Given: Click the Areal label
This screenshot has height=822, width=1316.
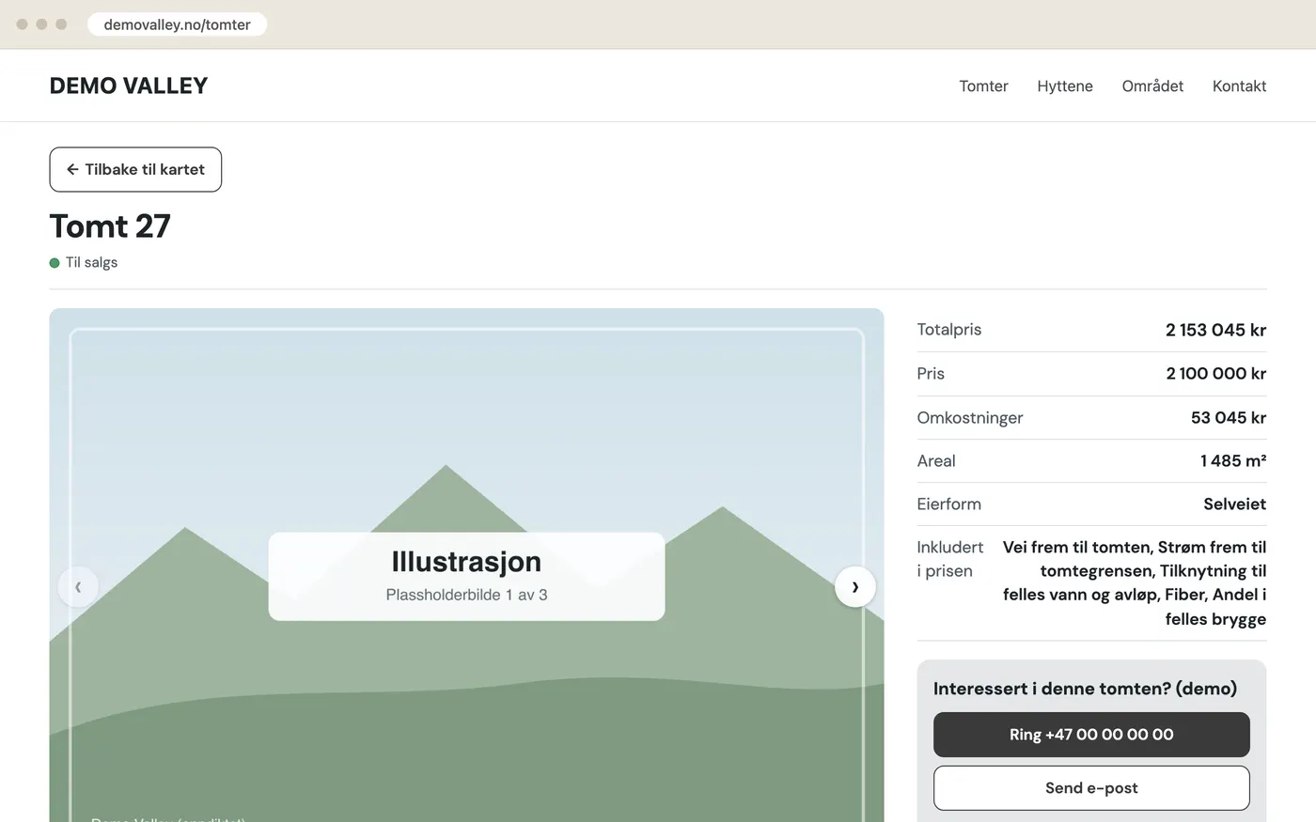Looking at the screenshot, I should (x=936, y=461).
